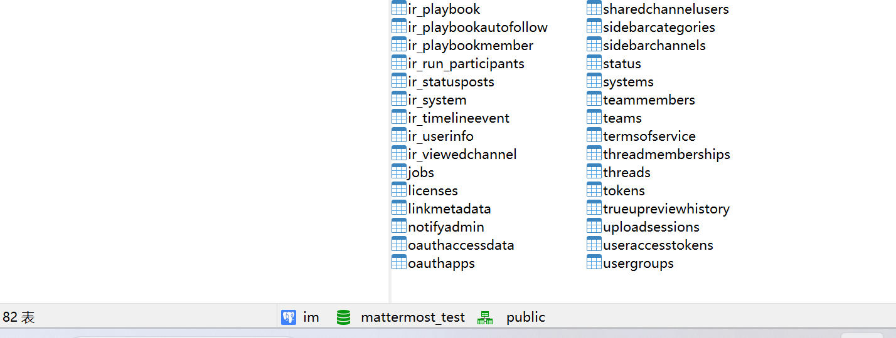896x338 pixels.
Task: Click the table icon beside teams
Action: coord(594,117)
